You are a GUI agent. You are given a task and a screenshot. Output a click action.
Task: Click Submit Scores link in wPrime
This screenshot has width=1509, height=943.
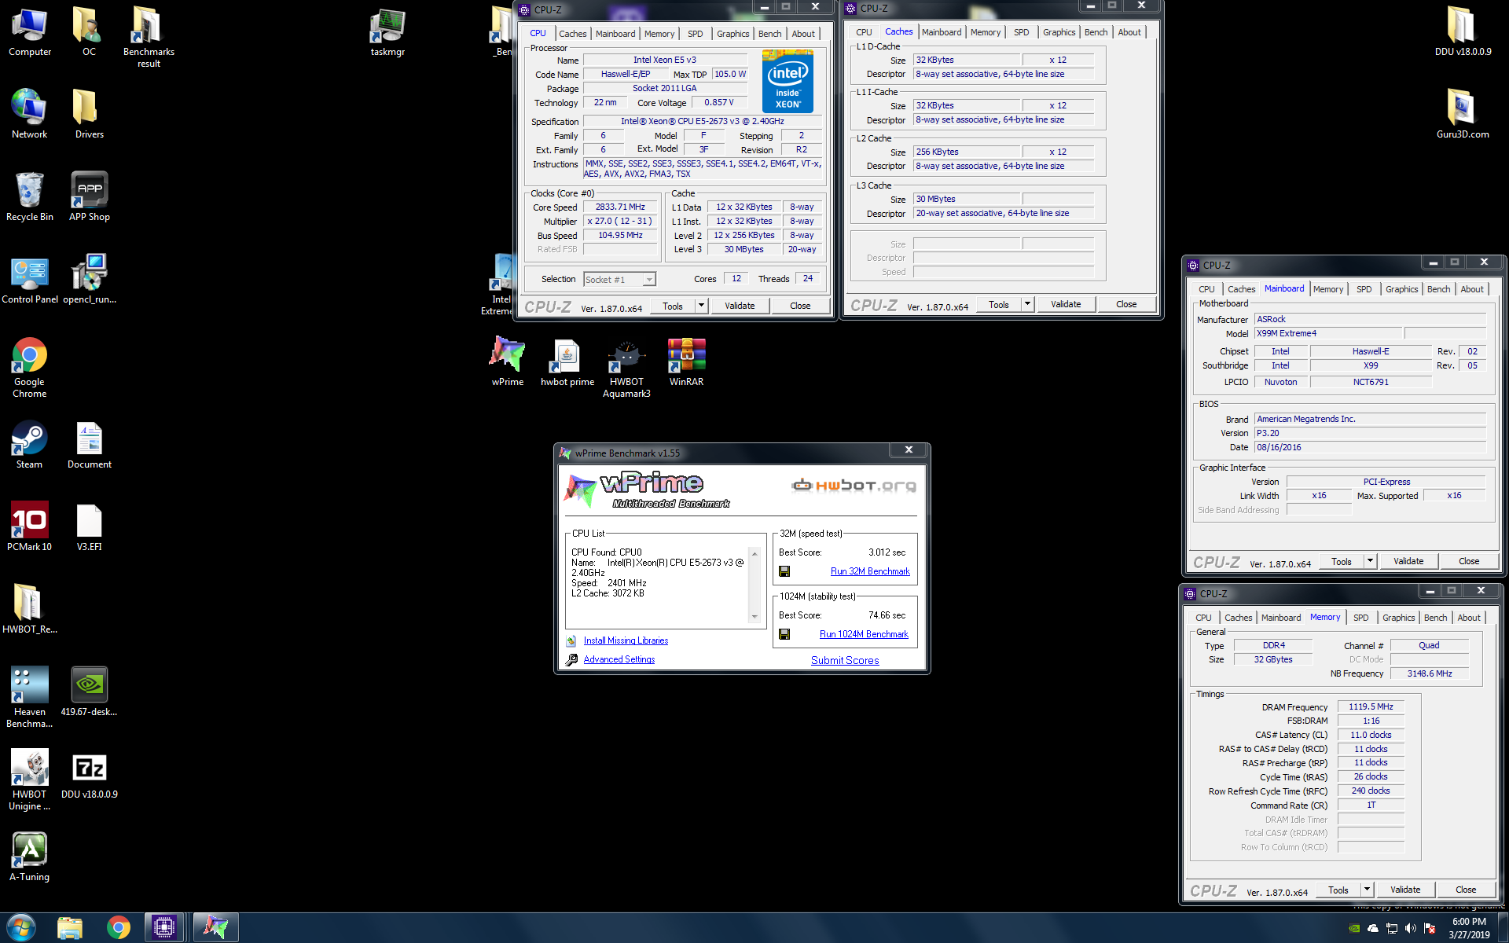point(845,660)
